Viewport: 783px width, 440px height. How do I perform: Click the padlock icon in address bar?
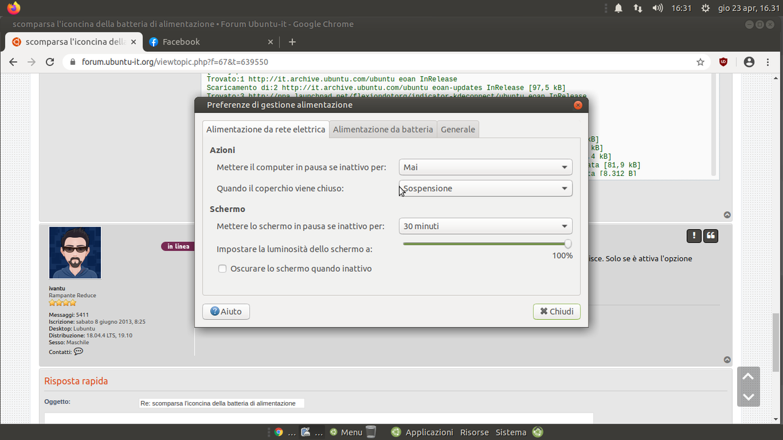pos(73,62)
